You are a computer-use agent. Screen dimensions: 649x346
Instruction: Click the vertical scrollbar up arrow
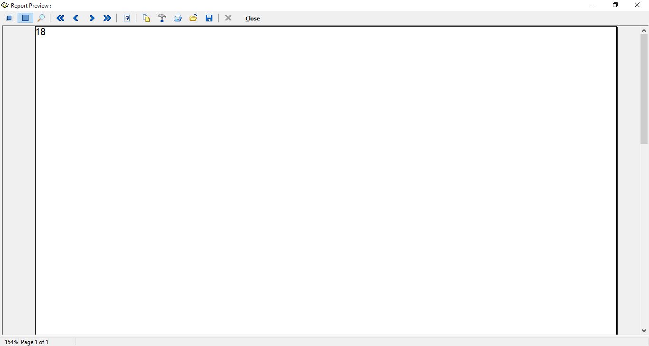tap(644, 30)
